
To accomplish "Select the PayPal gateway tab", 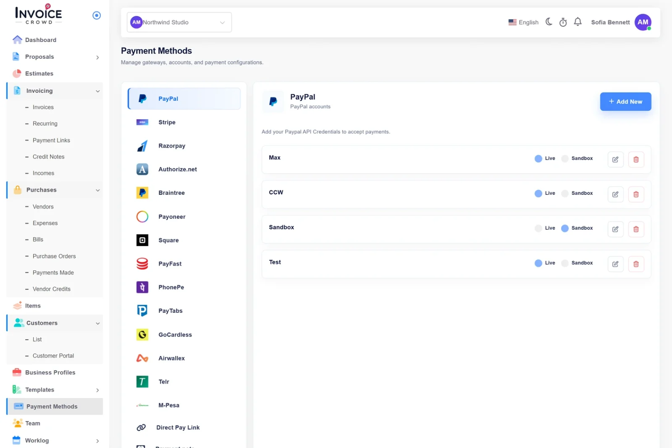I will [x=184, y=99].
